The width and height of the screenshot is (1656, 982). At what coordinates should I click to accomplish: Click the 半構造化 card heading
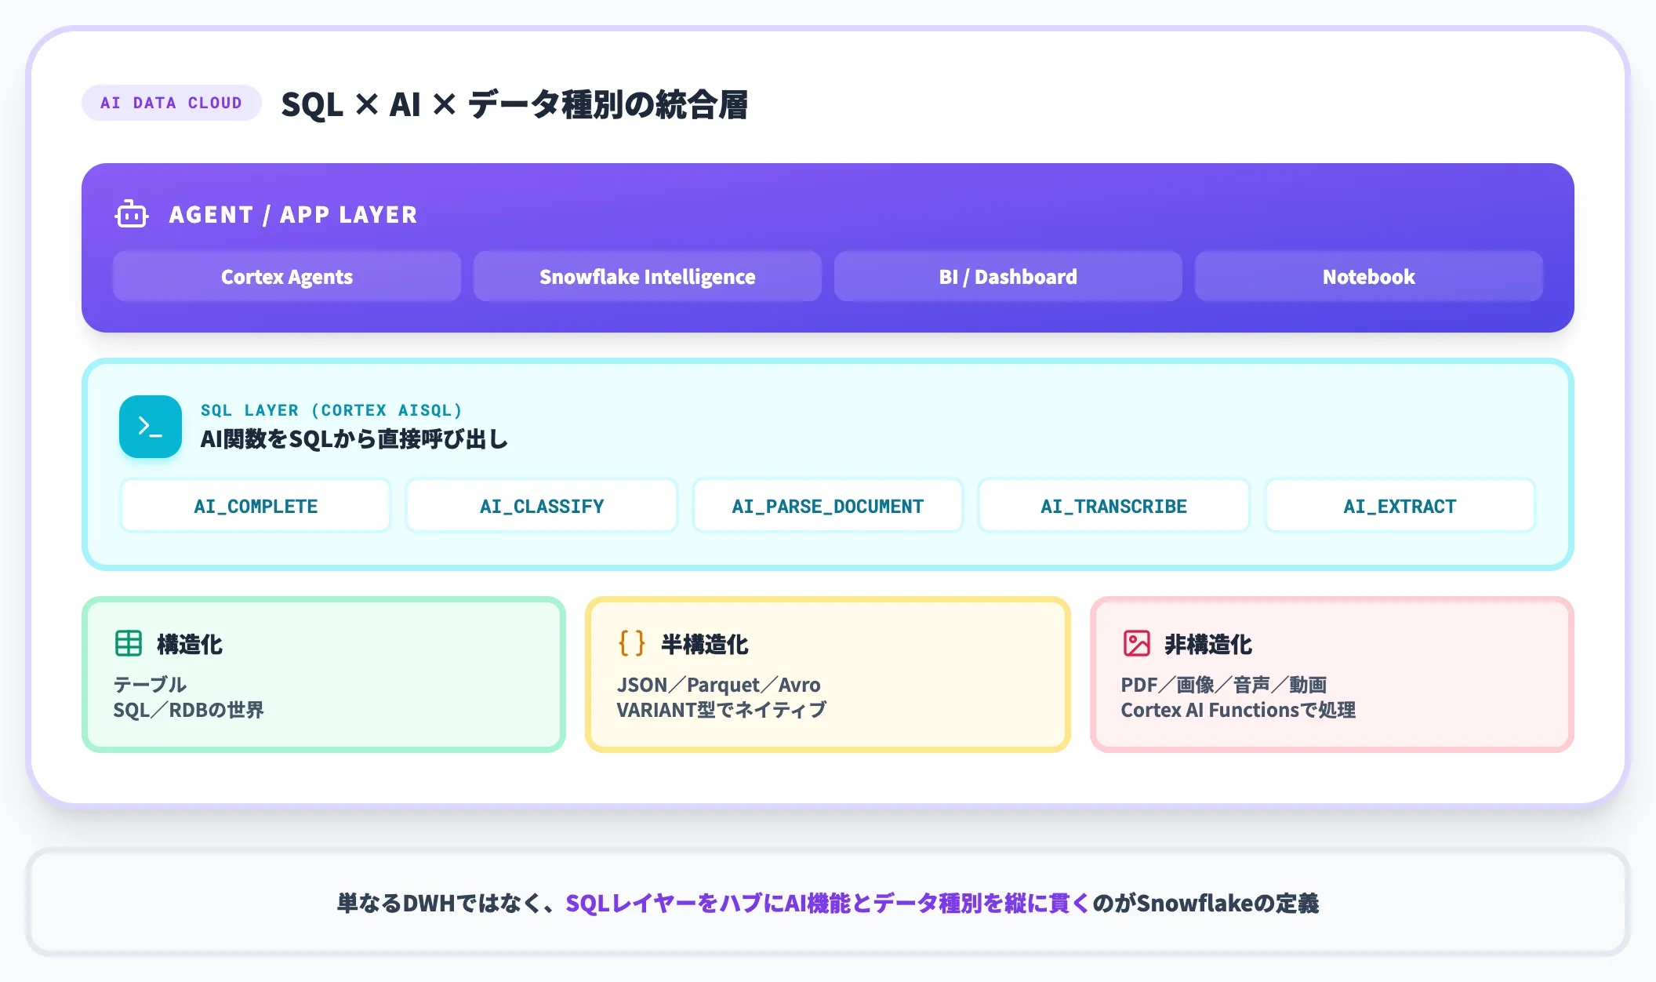coord(705,644)
